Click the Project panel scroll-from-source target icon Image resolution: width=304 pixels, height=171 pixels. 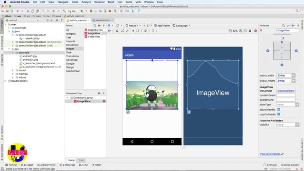(x=47, y=20)
